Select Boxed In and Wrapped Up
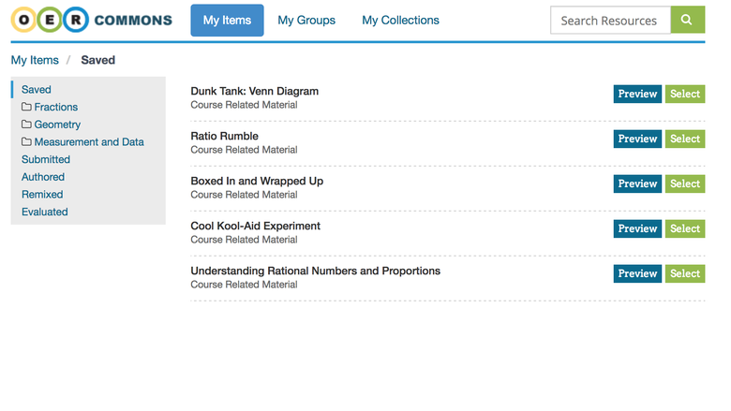731x411 pixels. pos(685,183)
